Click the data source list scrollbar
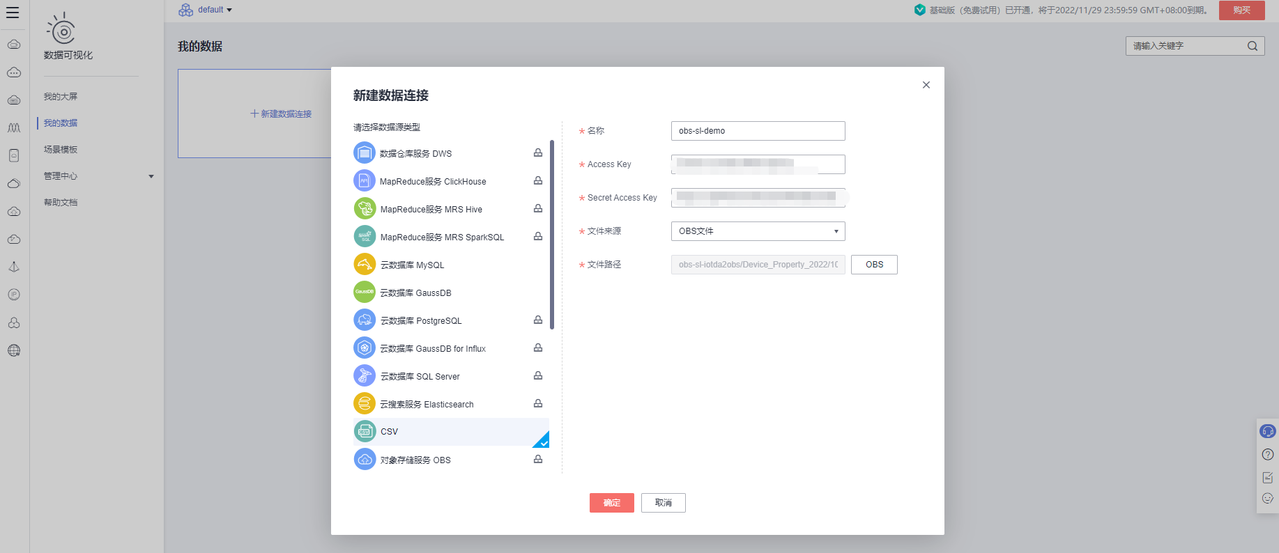Viewport: 1279px width, 553px height. pos(552,235)
